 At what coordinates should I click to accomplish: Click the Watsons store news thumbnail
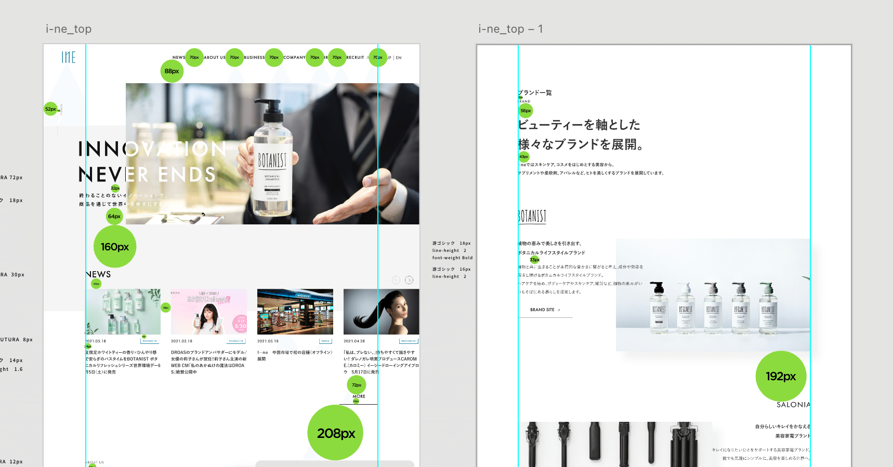pyautogui.click(x=295, y=312)
